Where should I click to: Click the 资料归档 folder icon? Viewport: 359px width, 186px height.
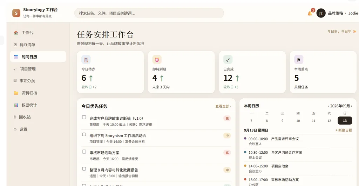point(16,93)
